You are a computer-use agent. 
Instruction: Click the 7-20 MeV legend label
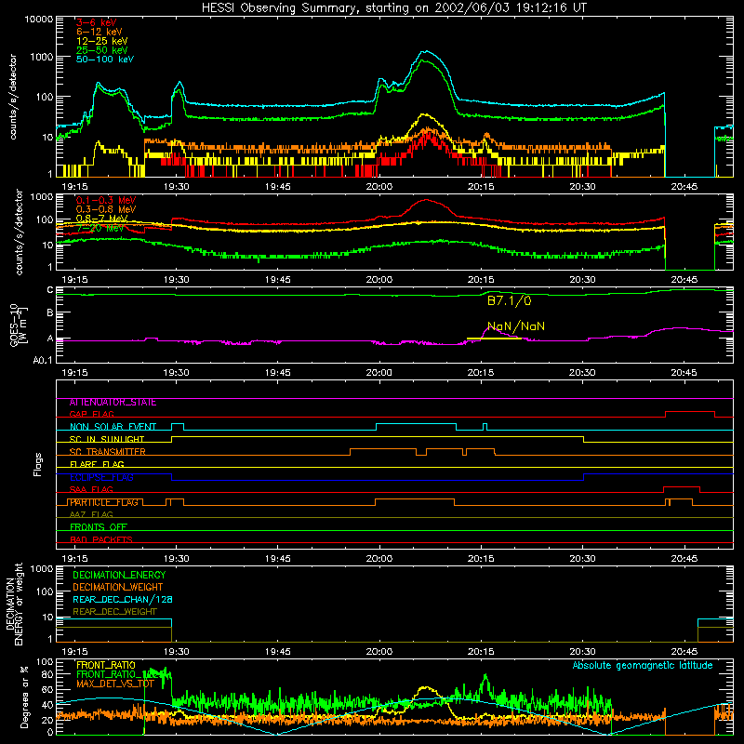100,228
